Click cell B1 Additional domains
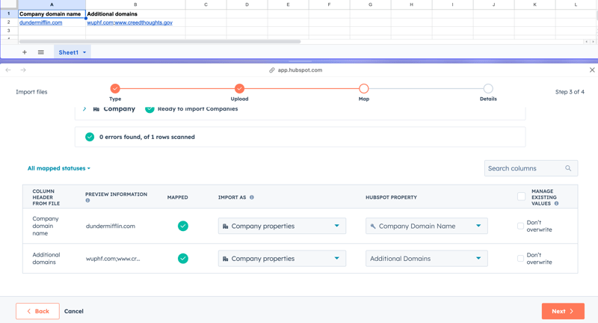Image resolution: width=598 pixels, height=323 pixels. tap(135, 13)
